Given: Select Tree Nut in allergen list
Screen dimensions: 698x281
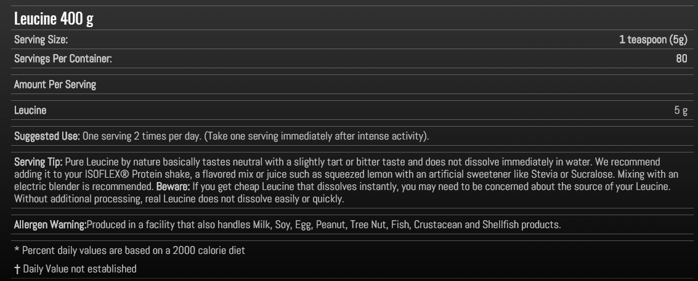Looking at the screenshot, I should [x=368, y=224].
